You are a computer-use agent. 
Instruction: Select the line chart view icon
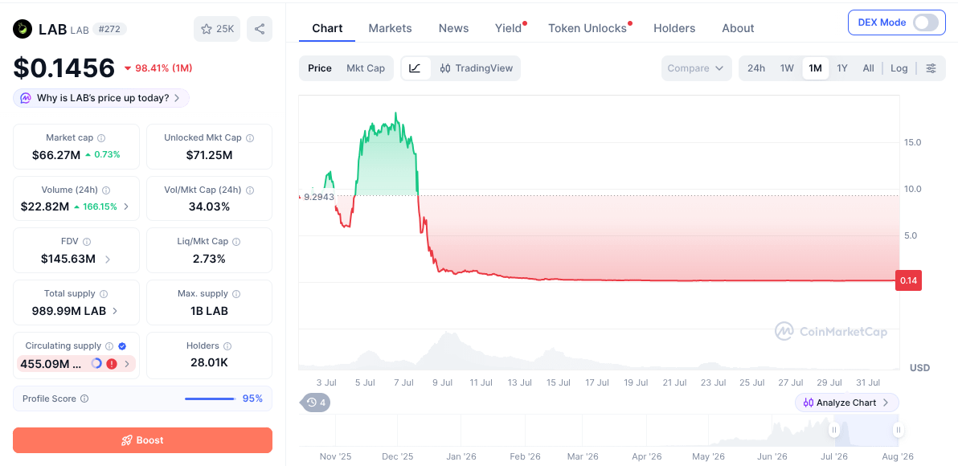click(x=416, y=68)
